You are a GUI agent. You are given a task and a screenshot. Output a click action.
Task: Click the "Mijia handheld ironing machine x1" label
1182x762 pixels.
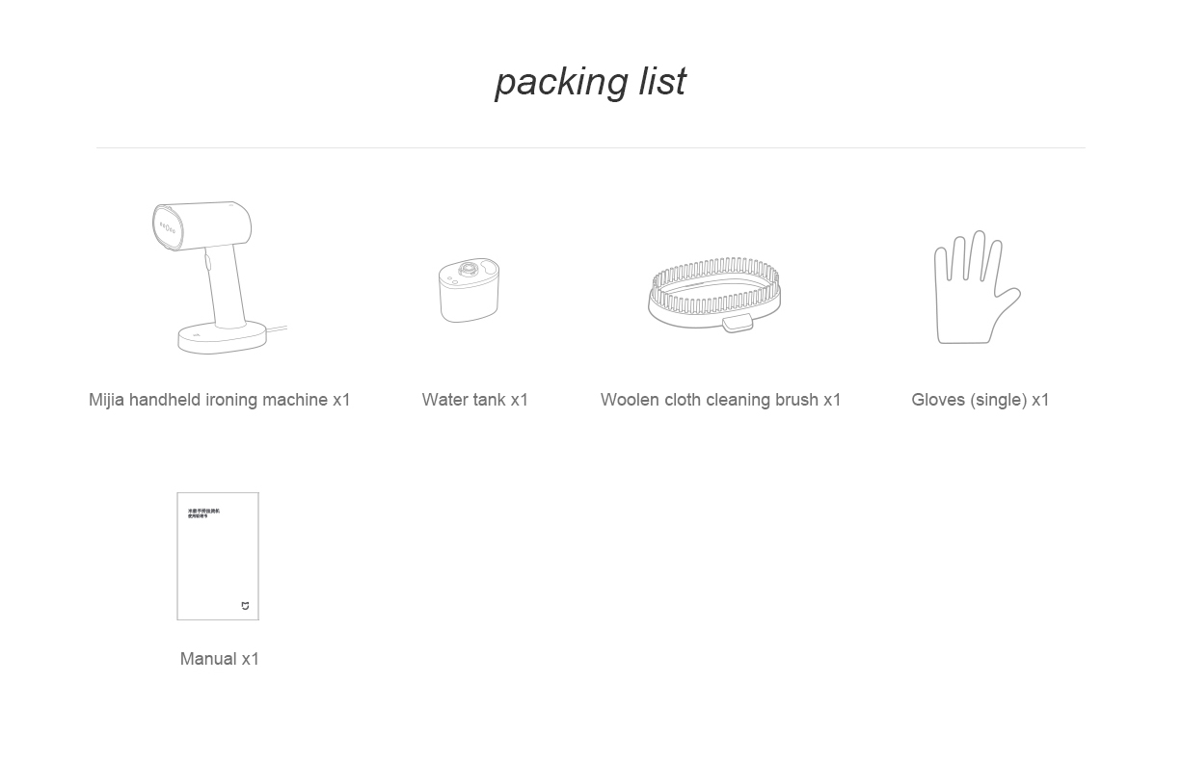pyautogui.click(x=220, y=400)
